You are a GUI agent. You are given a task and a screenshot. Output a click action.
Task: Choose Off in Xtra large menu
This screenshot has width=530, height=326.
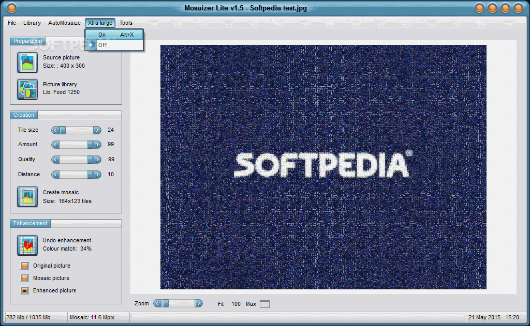pos(114,45)
